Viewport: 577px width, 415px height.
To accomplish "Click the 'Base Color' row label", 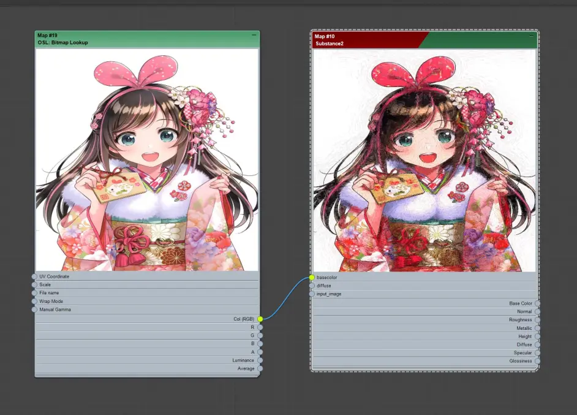I will (x=521, y=303).
